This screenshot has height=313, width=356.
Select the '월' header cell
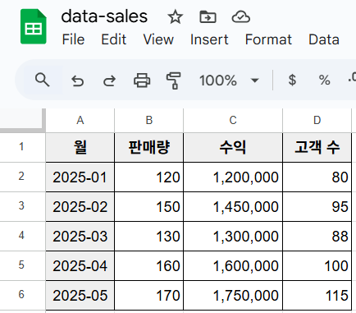click(80, 147)
